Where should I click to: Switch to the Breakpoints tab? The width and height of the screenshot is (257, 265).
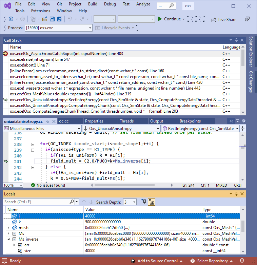point(190,121)
